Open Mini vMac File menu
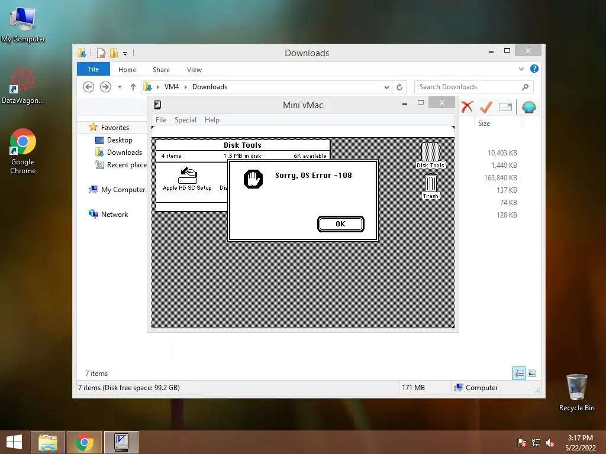 [x=161, y=120]
